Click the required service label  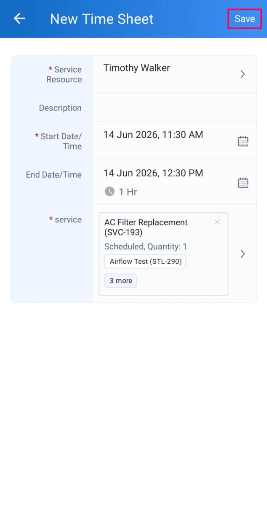pos(65,219)
